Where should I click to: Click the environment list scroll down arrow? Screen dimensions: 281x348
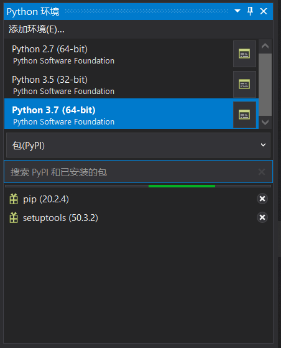265,122
